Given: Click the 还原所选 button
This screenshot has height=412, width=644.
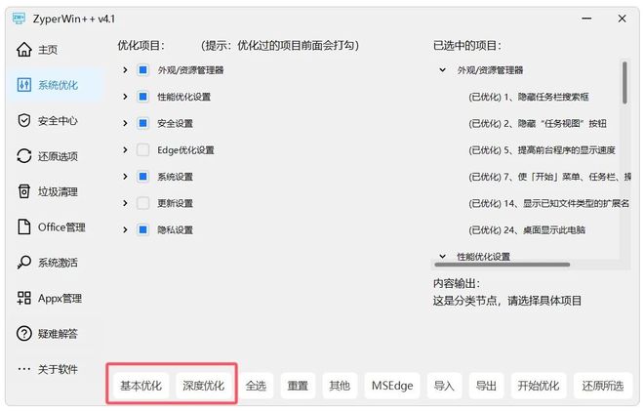Looking at the screenshot, I should tap(602, 386).
